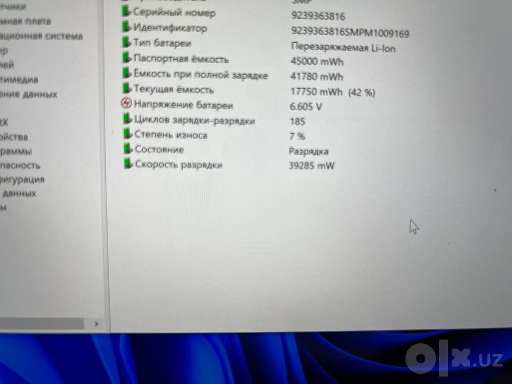This screenshot has width=512, height=384.
Task: Open the sidebar item ending in 'раммы'
Action: pos(16,151)
